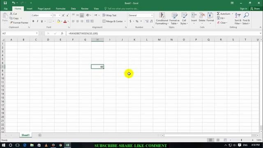This screenshot has width=263, height=148.
Task: Increase font size with the larger A
Action: [63, 15]
